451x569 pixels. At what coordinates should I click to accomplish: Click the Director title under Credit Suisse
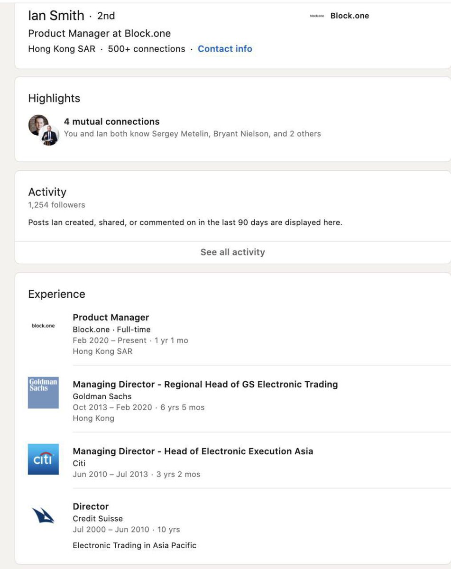point(91,506)
